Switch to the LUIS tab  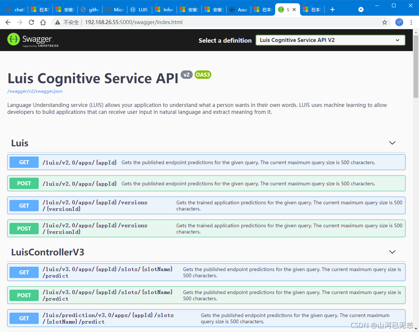pyautogui.click(x=139, y=9)
